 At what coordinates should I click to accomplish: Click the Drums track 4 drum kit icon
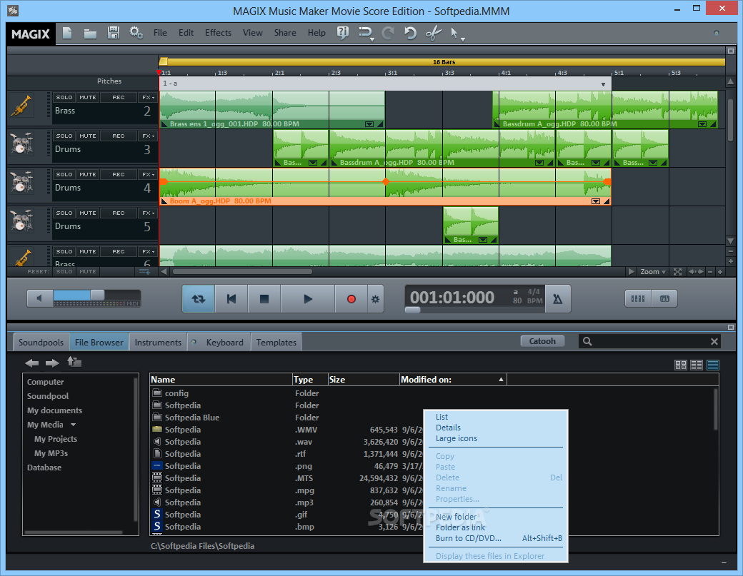(21, 183)
